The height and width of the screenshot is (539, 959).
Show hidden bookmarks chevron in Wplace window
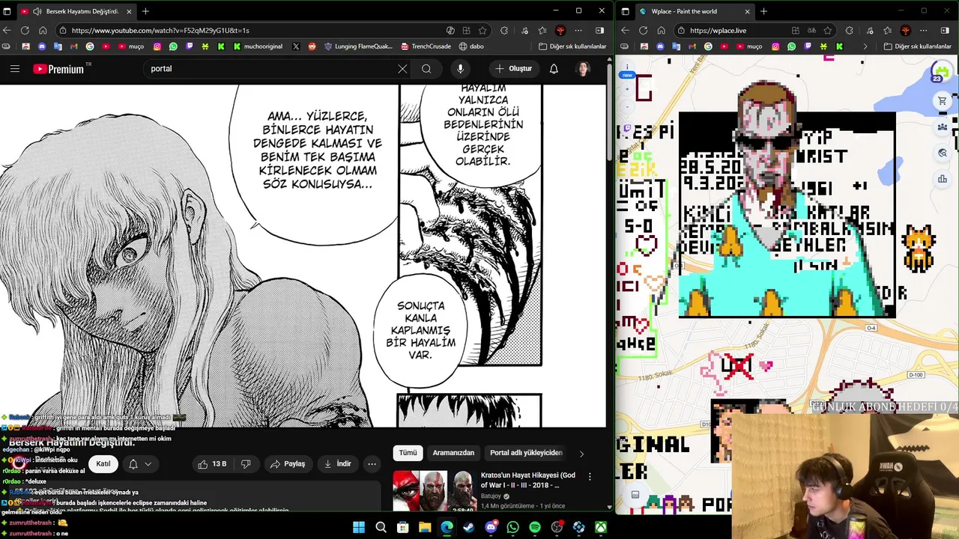pyautogui.click(x=865, y=46)
